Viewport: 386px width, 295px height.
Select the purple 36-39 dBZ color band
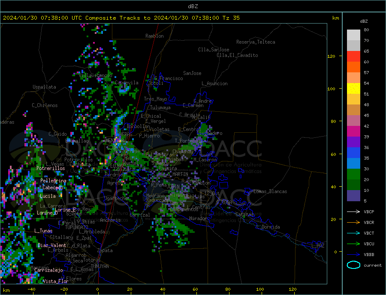point(353,142)
